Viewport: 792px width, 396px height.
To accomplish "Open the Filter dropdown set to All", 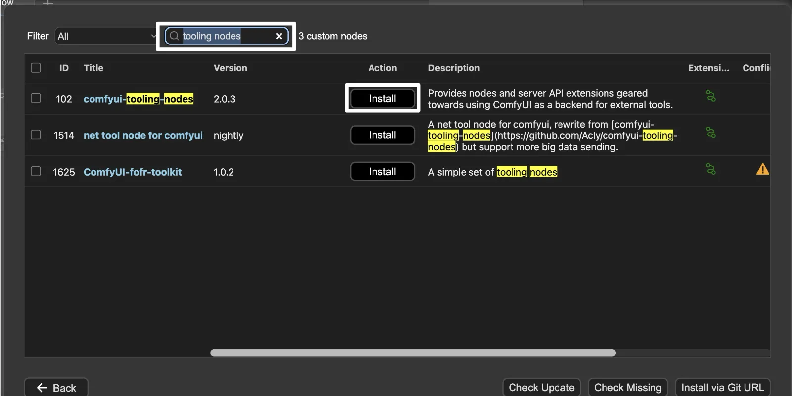I will pyautogui.click(x=106, y=36).
